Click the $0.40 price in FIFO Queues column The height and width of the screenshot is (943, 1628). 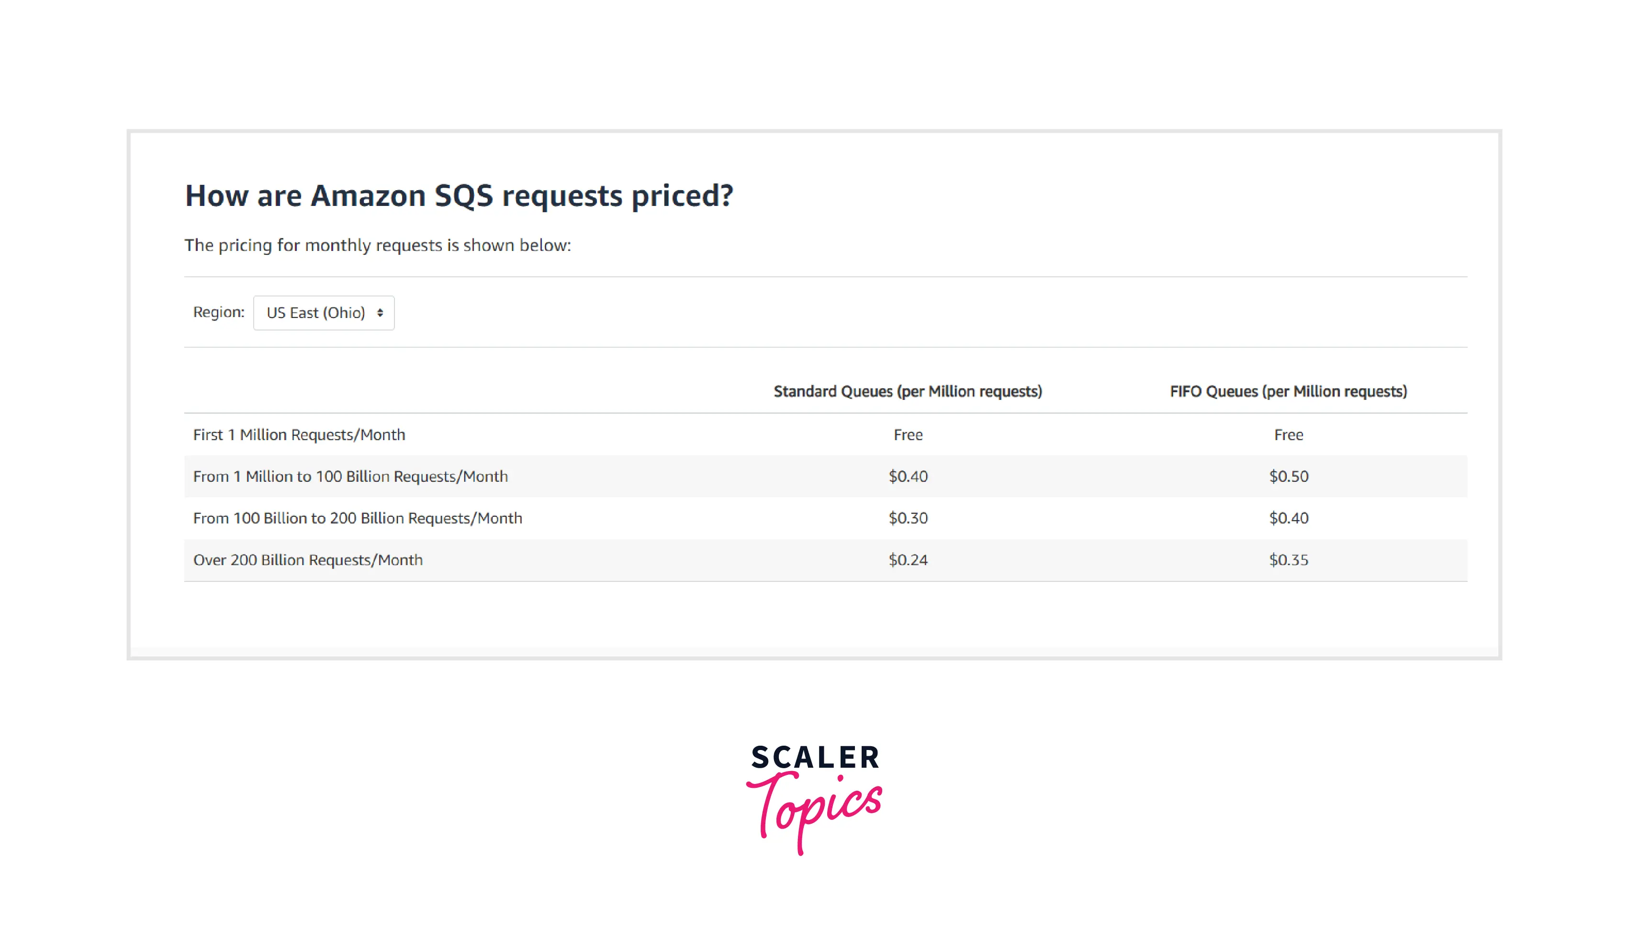pyautogui.click(x=1288, y=518)
